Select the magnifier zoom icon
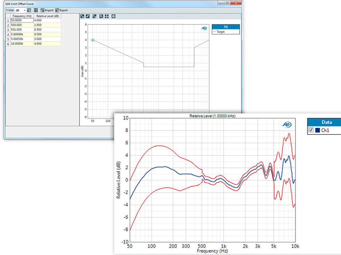The image size is (341, 255). click(101, 16)
